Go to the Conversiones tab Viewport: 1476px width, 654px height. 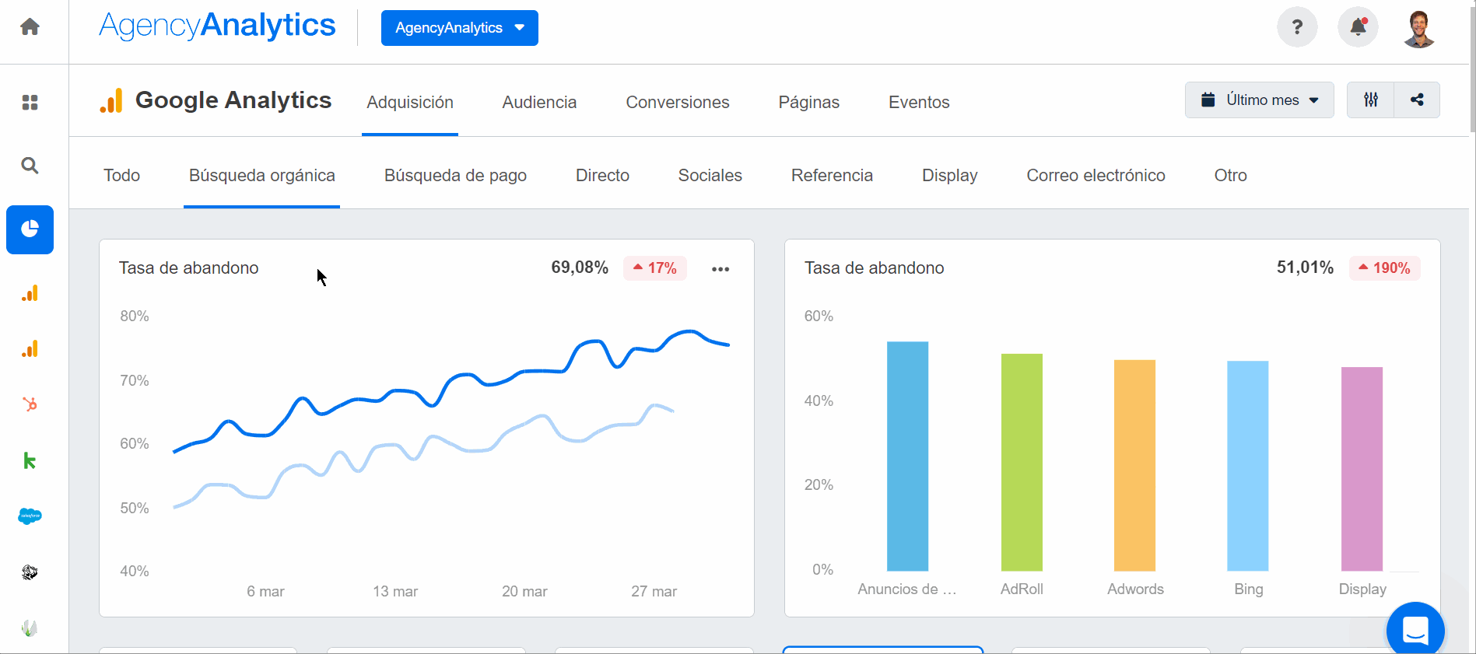(x=677, y=103)
